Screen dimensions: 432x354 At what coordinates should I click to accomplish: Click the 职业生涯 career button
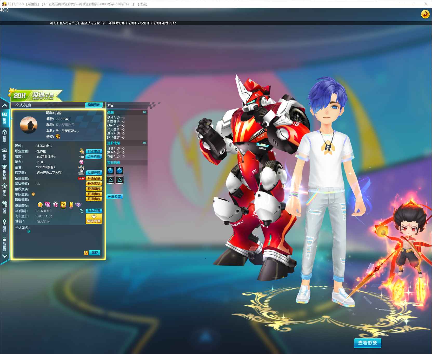point(94,151)
